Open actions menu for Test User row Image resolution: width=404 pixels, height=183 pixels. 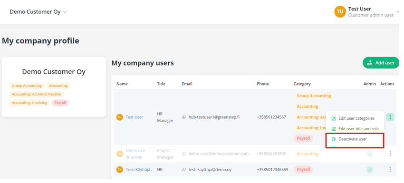(x=390, y=117)
